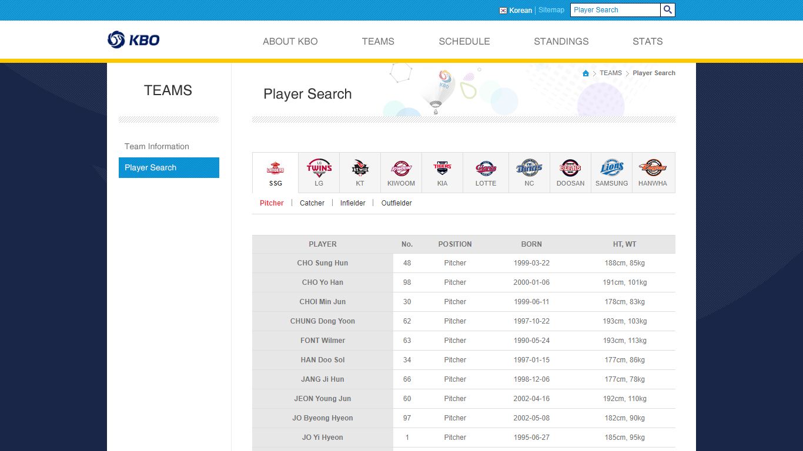
Task: Select the LG Twins team logo
Action: pyautogui.click(x=319, y=168)
